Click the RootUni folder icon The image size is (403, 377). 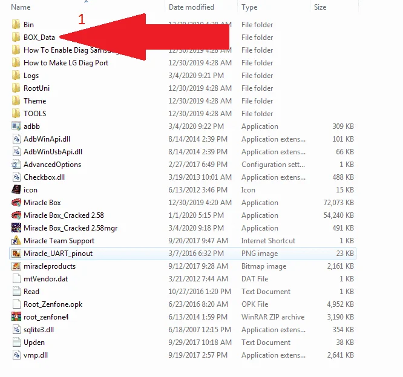pyautogui.click(x=16, y=88)
